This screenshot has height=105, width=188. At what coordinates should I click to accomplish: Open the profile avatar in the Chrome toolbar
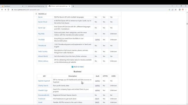183,10
